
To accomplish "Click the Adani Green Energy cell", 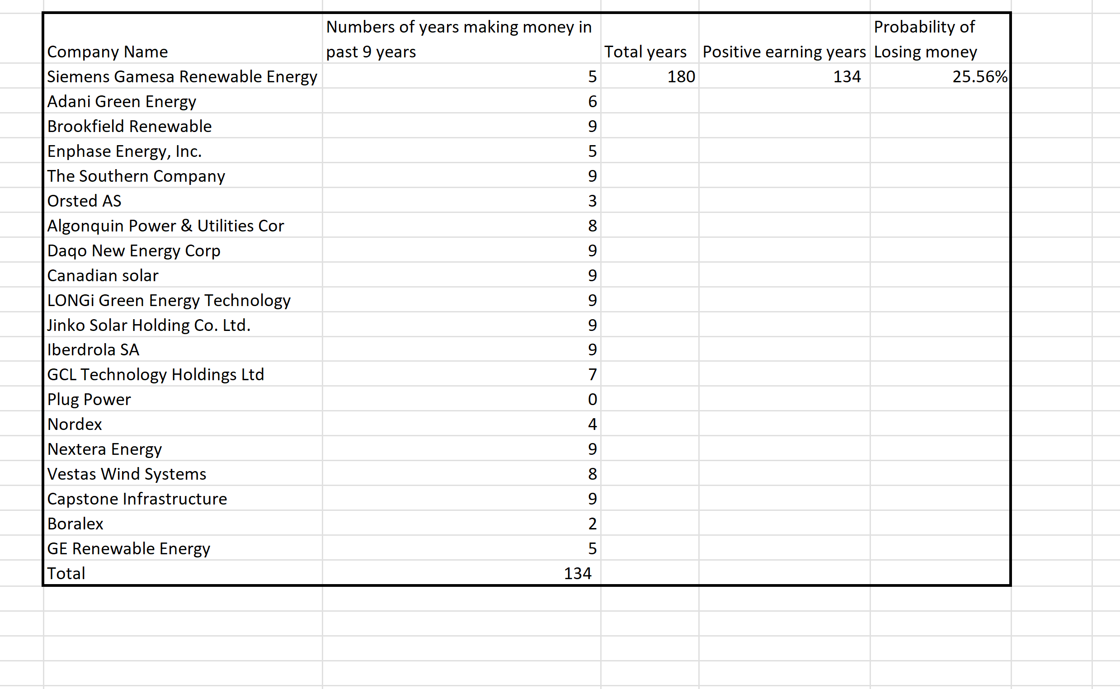I will (x=183, y=101).
